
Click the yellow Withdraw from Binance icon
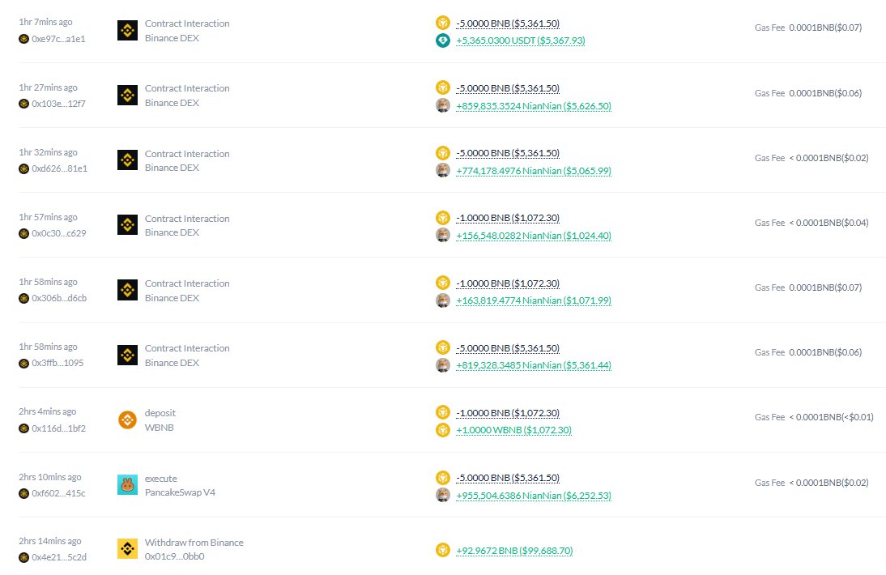coord(127,549)
